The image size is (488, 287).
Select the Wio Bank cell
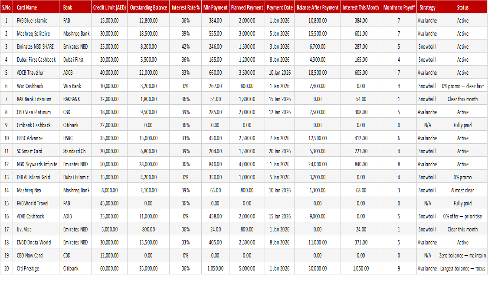(x=75, y=86)
